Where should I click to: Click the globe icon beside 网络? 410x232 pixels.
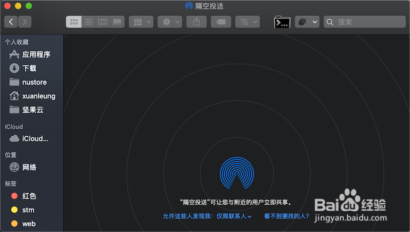click(x=14, y=167)
